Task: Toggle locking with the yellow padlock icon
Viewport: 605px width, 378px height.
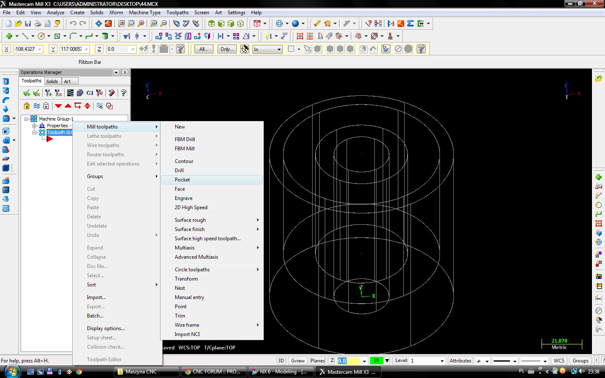Action: tap(27, 106)
